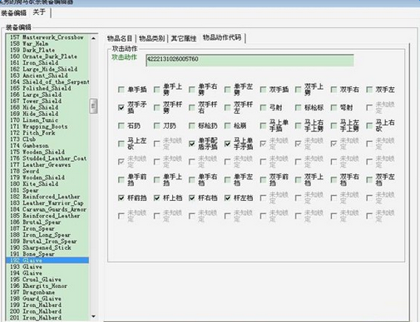The width and height of the screenshot is (420, 322).
Task: Click the item list scroll-up arrow
Action: point(93,38)
